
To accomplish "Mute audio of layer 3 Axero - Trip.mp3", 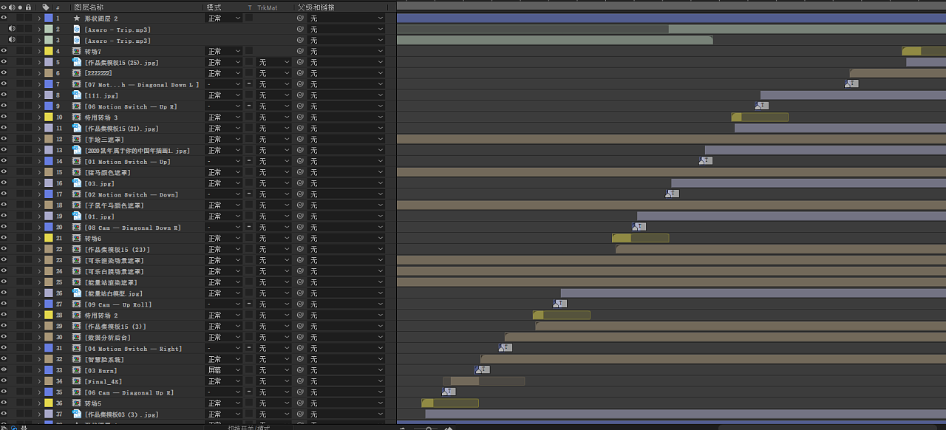I will pos(12,41).
